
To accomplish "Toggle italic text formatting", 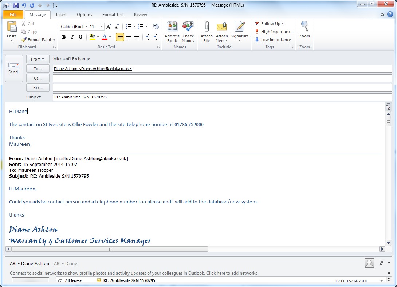I will [x=72, y=37].
